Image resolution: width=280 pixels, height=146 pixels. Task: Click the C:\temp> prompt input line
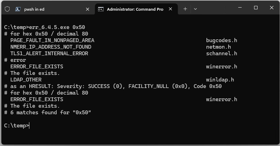click(17, 126)
